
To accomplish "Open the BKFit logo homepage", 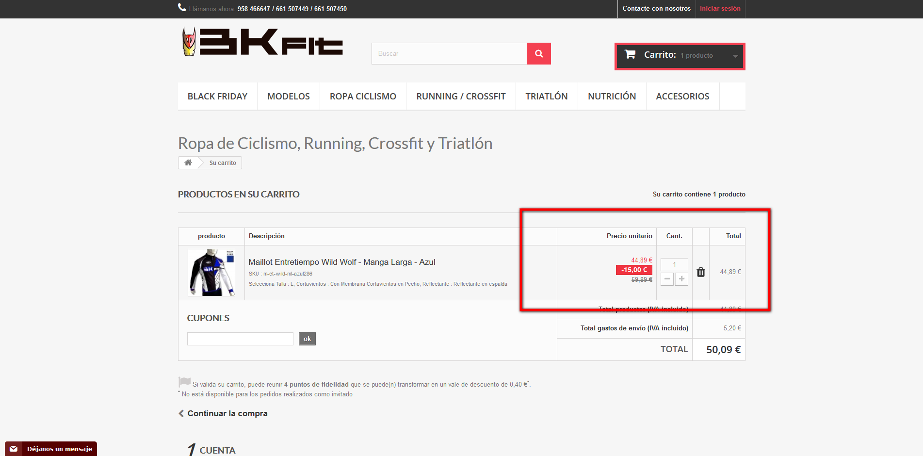I will 262,42.
